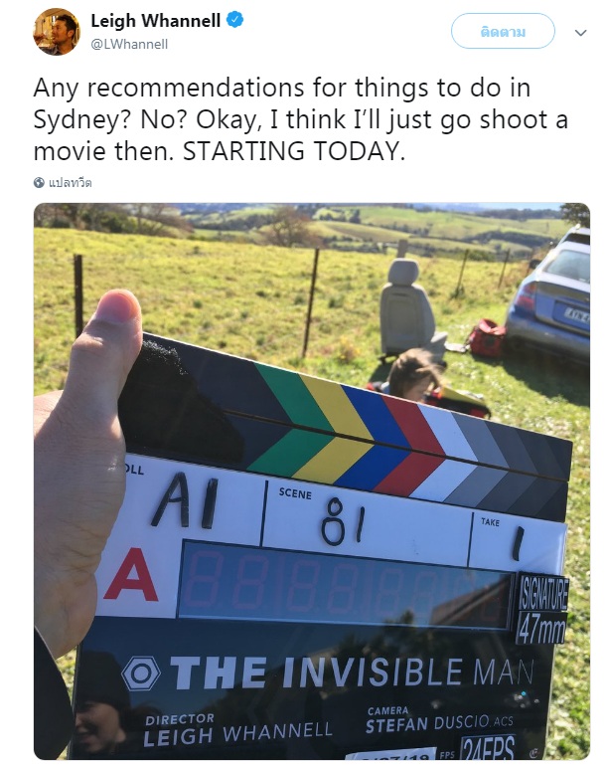This screenshot has height=771, width=605.
Task: Click the blue verified badge
Action: [234, 20]
